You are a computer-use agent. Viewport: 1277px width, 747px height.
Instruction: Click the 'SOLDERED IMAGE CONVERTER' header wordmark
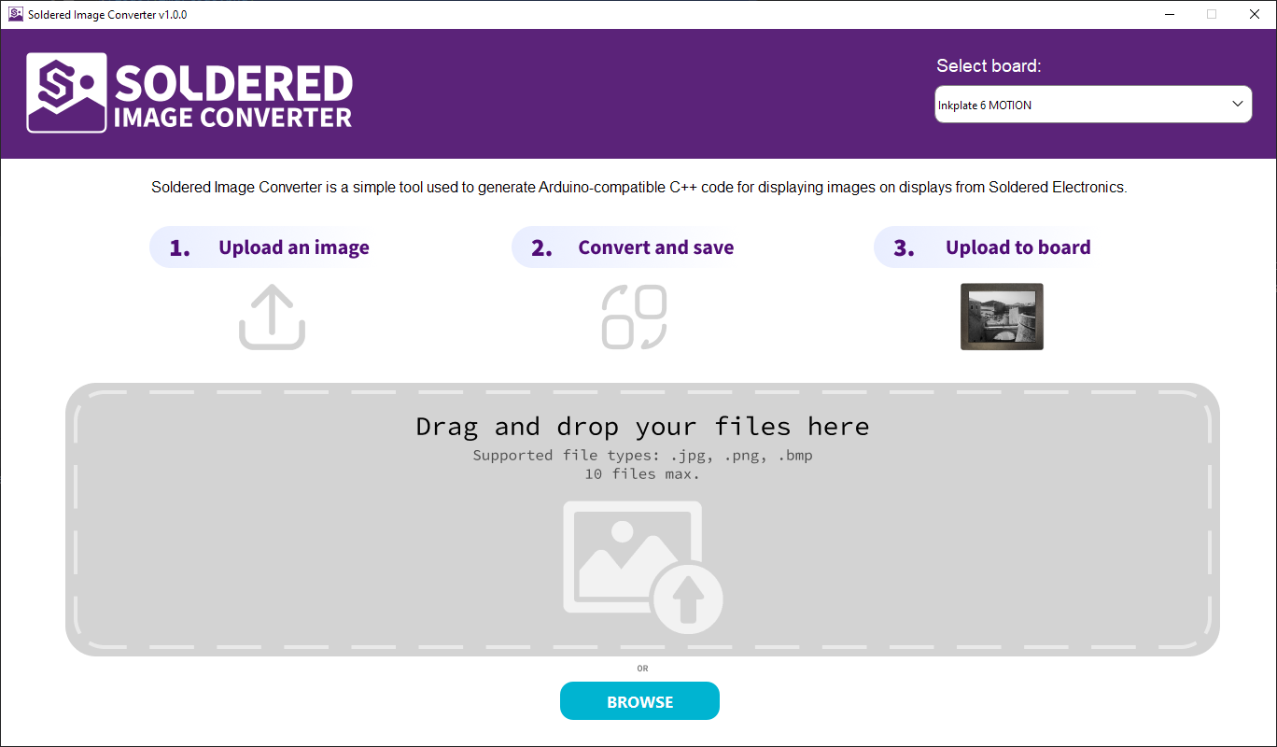click(x=232, y=96)
